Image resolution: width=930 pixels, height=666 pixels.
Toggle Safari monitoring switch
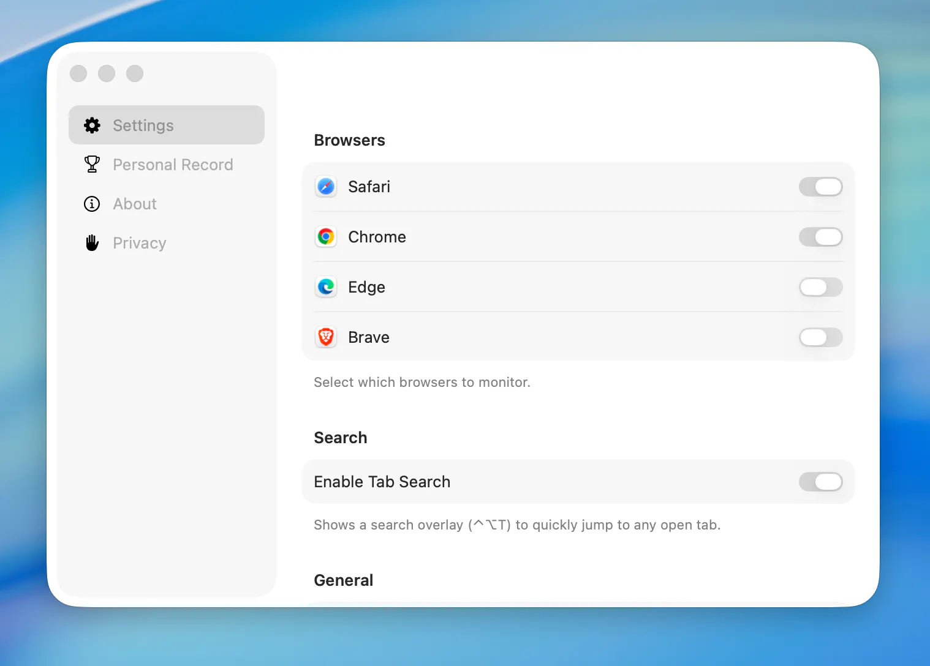point(820,187)
